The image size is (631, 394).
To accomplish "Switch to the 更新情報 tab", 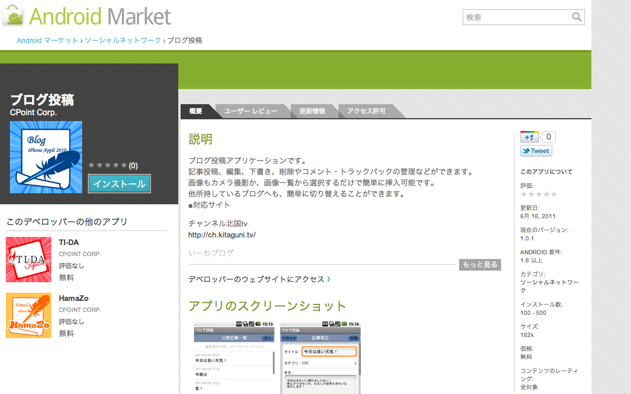I will (312, 111).
